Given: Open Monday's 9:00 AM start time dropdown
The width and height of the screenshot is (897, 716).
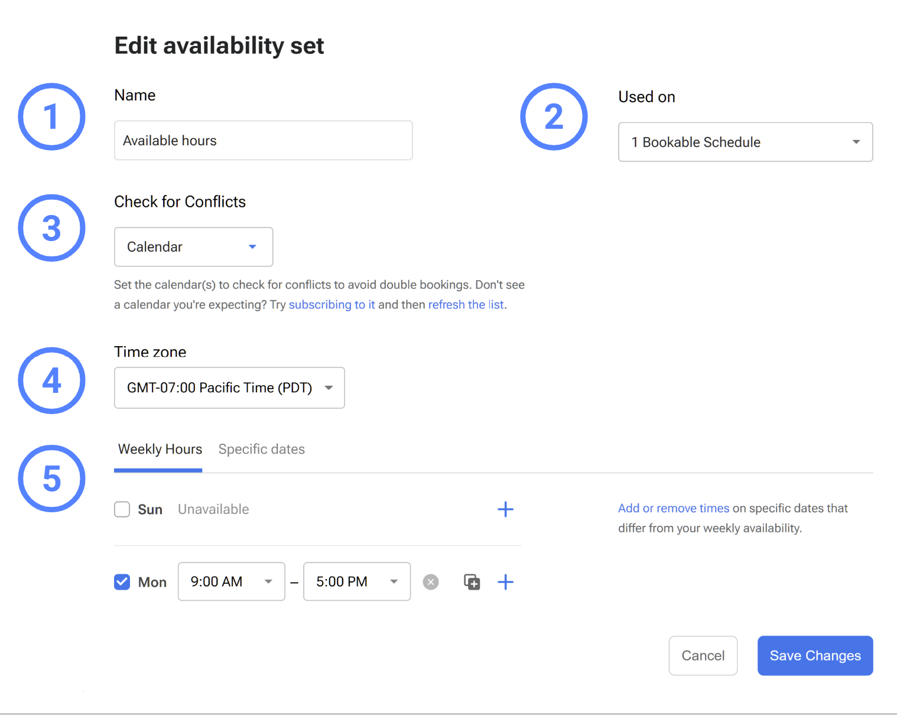Looking at the screenshot, I should (232, 582).
